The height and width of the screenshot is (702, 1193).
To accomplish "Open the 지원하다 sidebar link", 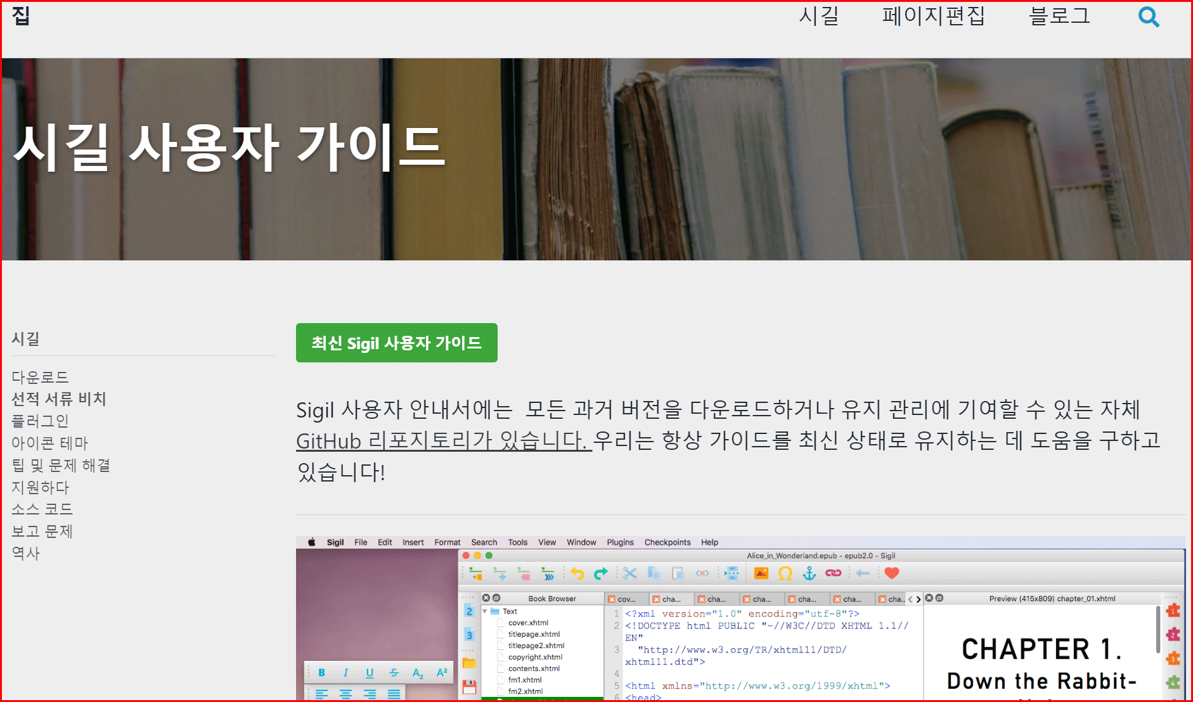I will (x=40, y=487).
